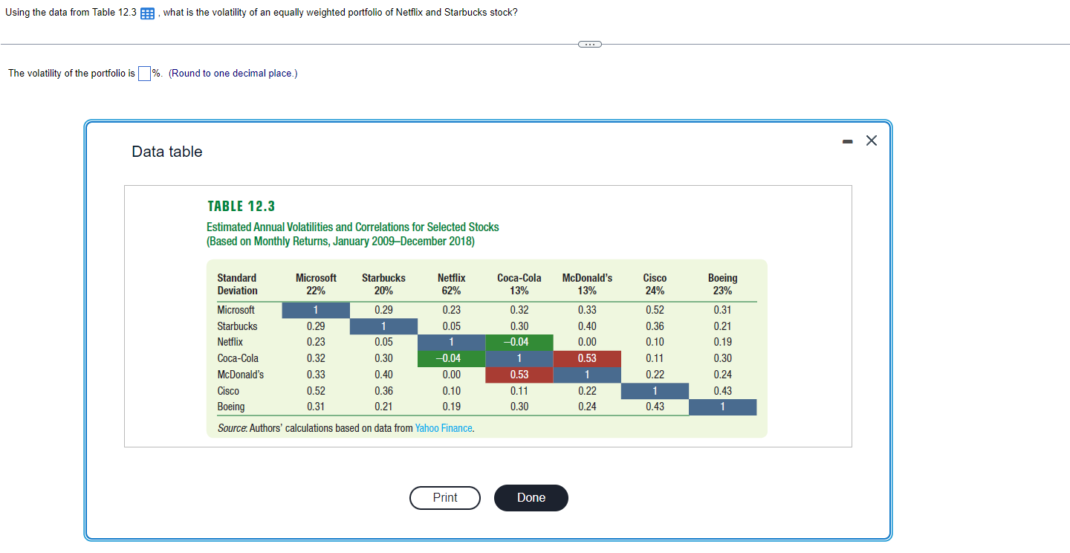The image size is (1070, 553).
Task: Click the Cisco 24% column header
Action: tap(655, 283)
